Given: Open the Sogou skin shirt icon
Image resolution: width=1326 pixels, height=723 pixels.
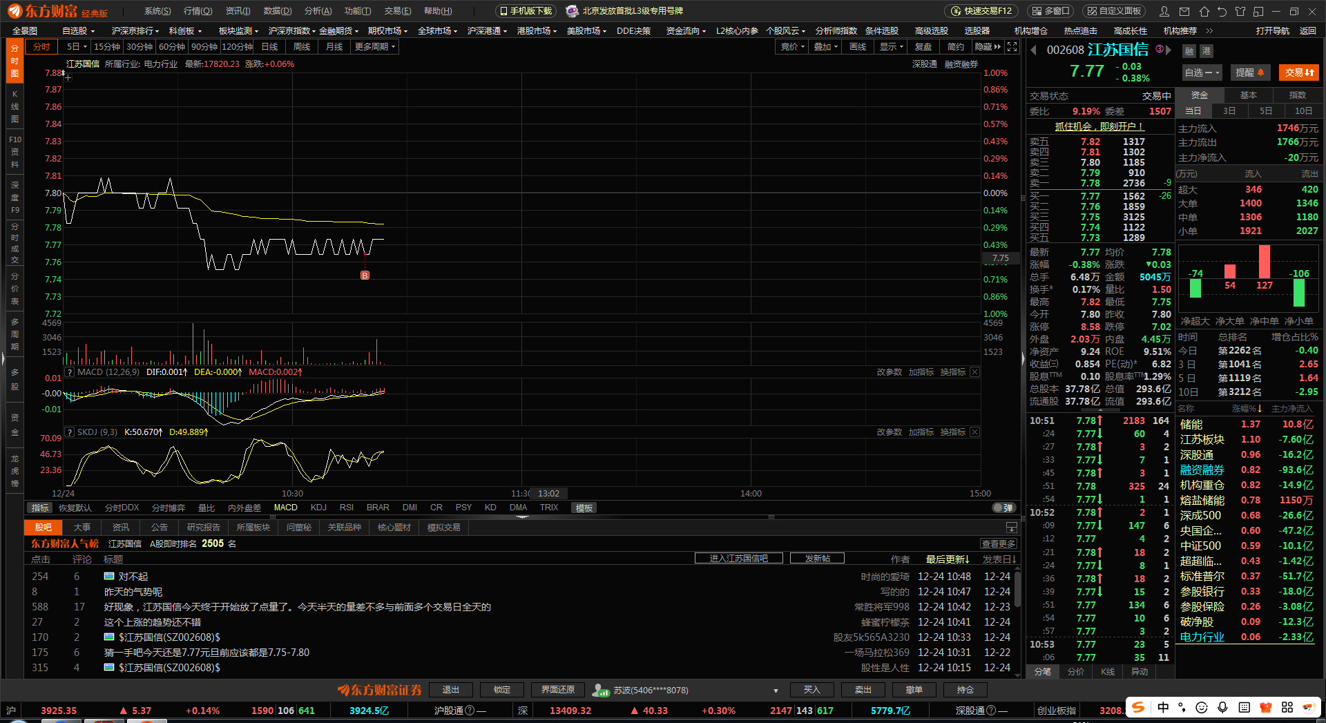Looking at the screenshot, I should (1266, 707).
